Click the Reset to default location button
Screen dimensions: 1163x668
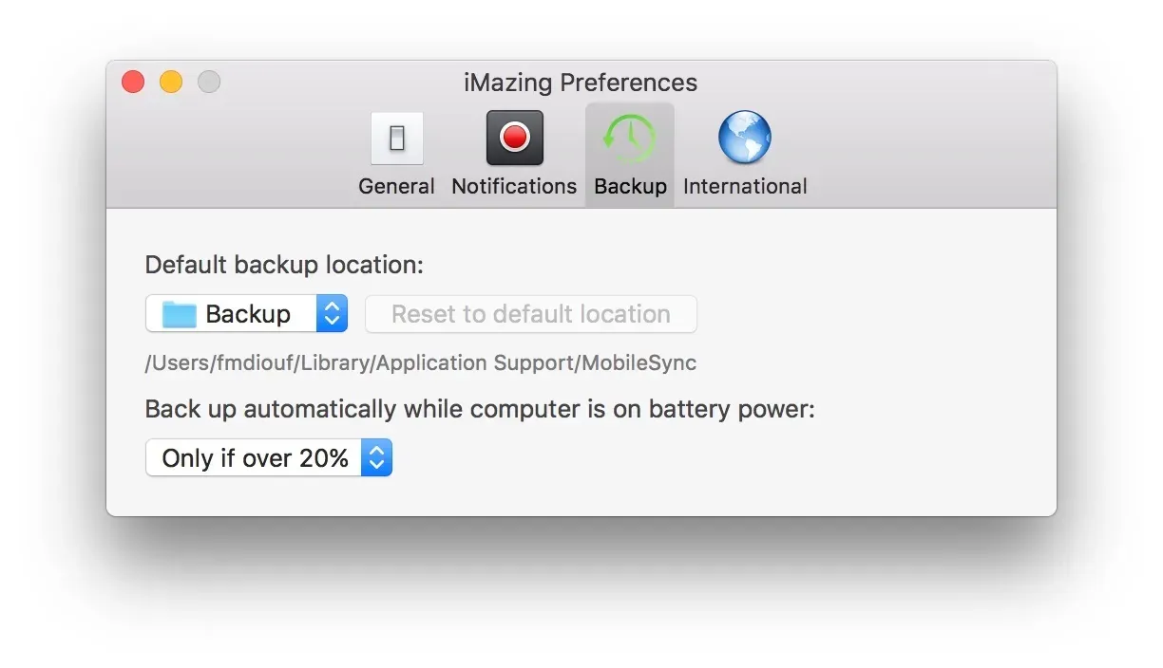coord(530,313)
